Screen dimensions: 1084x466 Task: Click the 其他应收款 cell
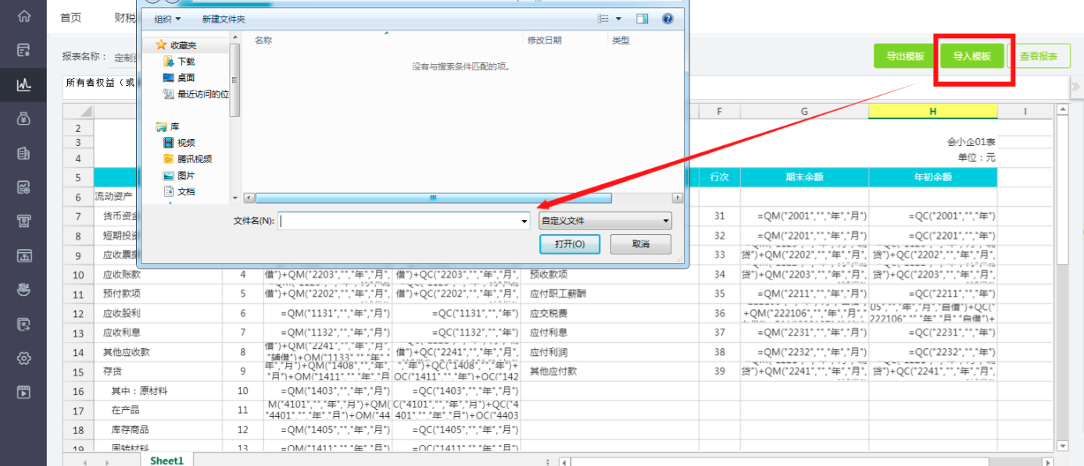pyautogui.click(x=158, y=352)
